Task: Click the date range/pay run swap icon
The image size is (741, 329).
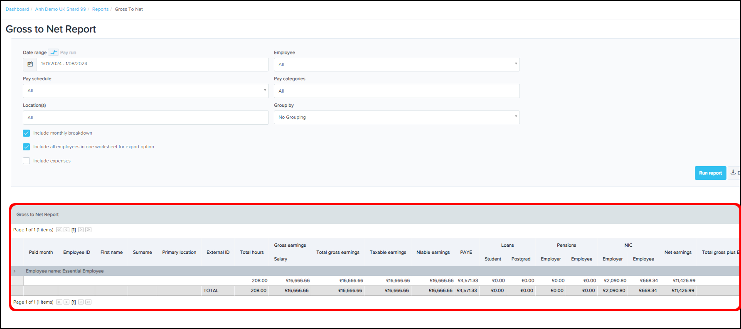Action: pos(53,52)
